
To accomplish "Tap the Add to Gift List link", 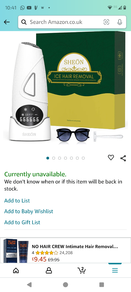I will coord(22,222).
